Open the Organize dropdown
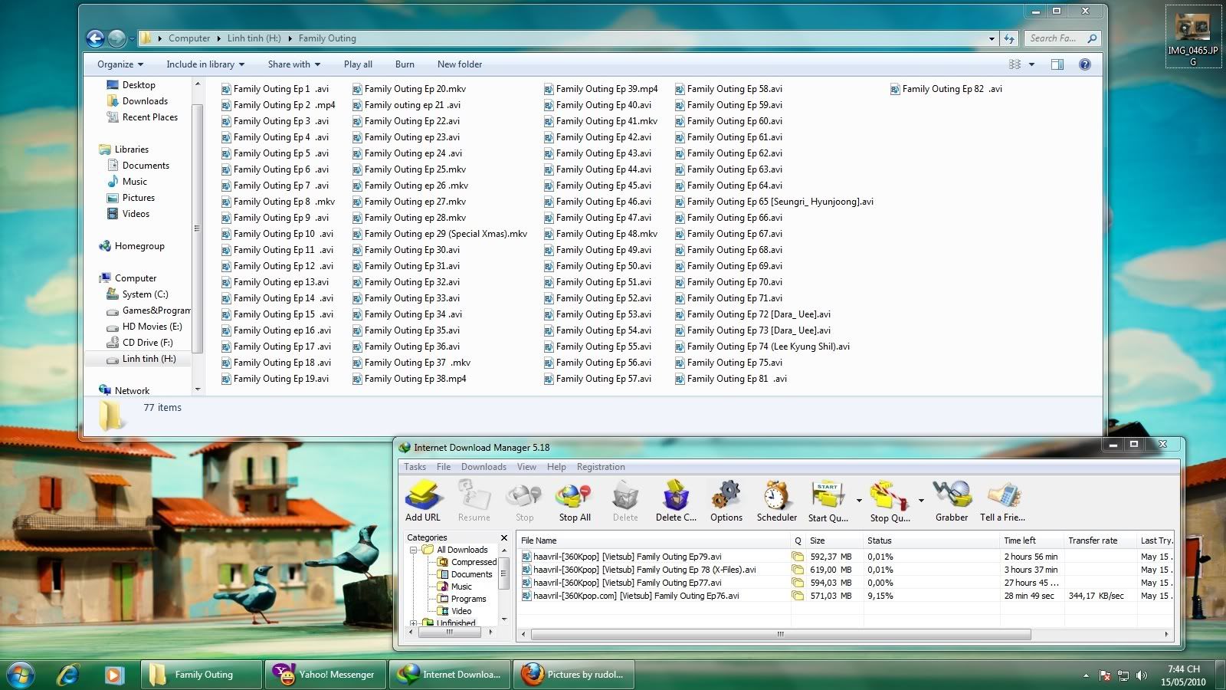The width and height of the screenshot is (1226, 690). 120,64
